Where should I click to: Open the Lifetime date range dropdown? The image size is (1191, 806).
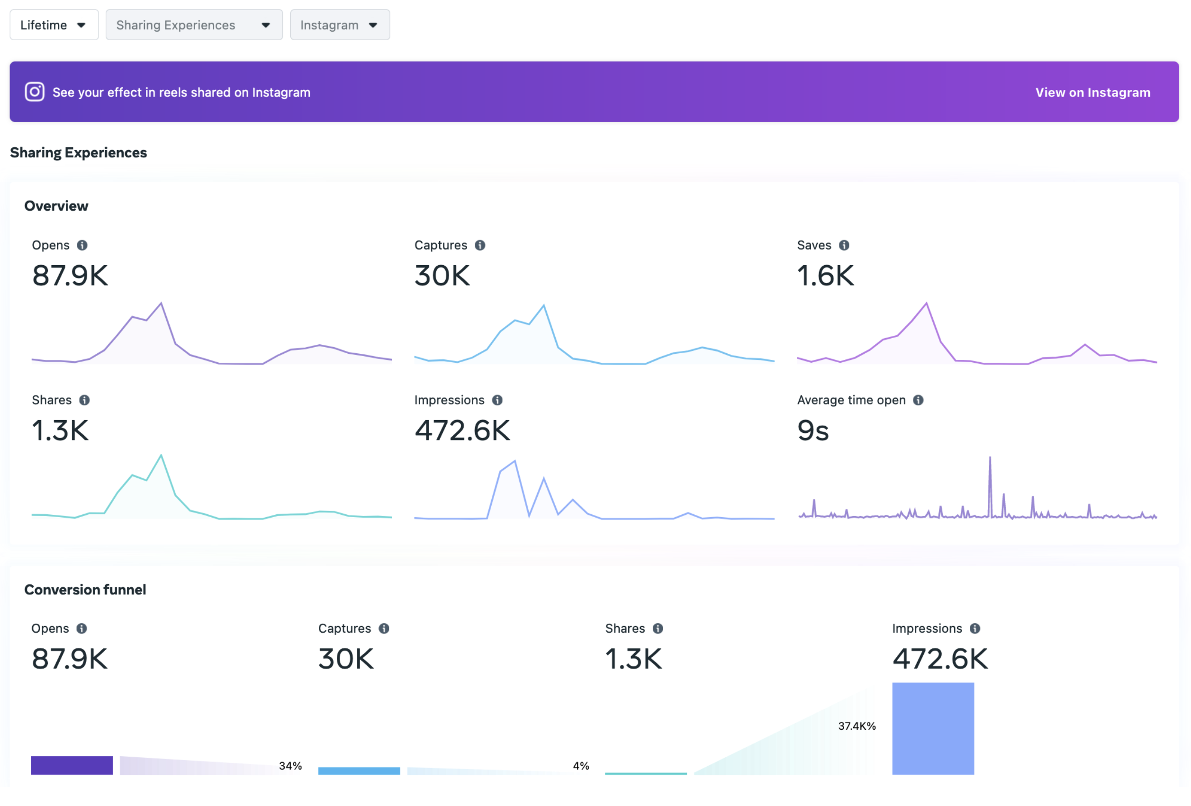tap(54, 25)
